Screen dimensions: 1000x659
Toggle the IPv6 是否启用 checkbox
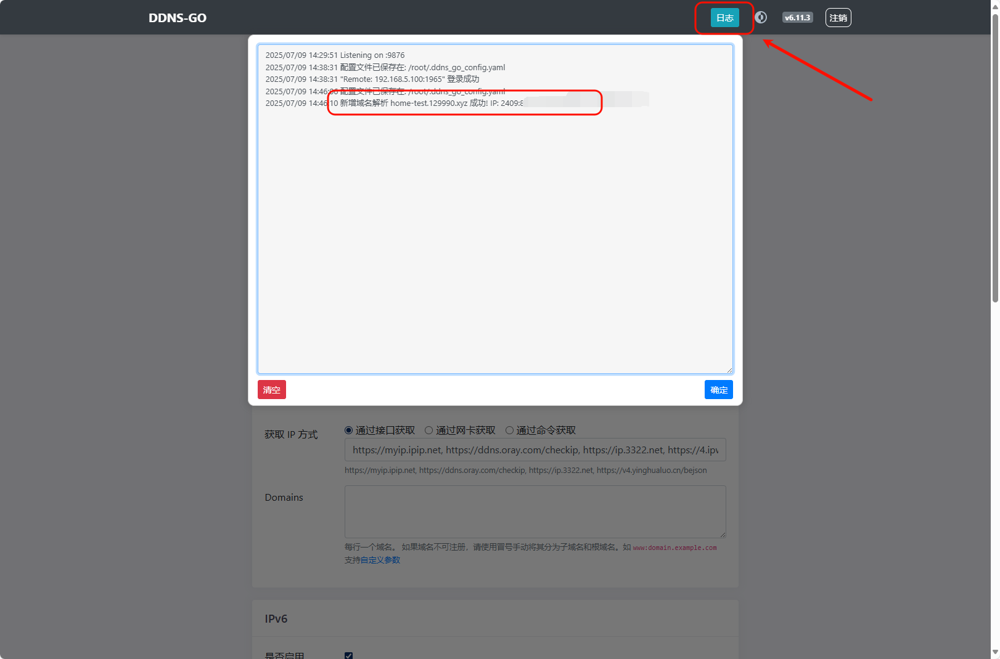tap(349, 655)
